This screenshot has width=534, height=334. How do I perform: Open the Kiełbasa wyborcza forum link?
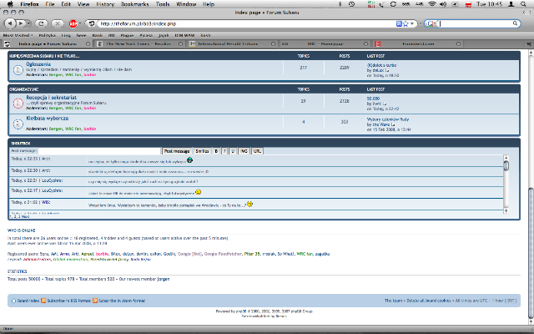45,119
